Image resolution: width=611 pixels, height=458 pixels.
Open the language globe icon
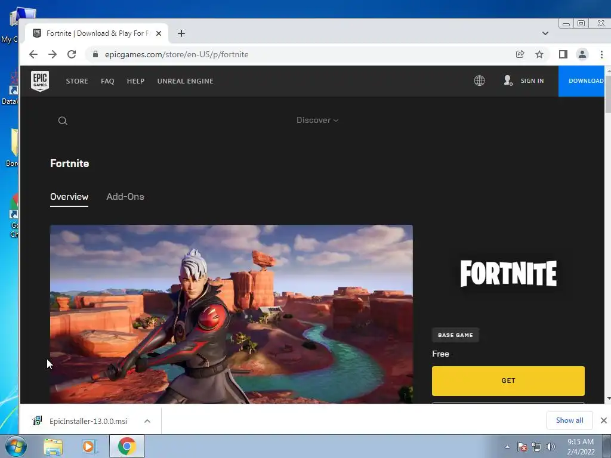coord(479,81)
